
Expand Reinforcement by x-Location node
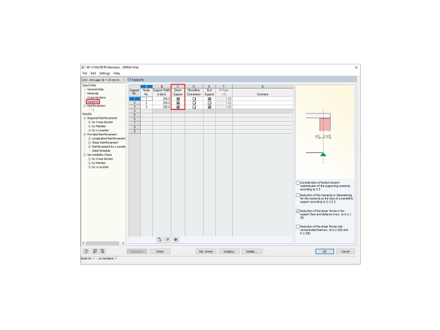[90, 146]
